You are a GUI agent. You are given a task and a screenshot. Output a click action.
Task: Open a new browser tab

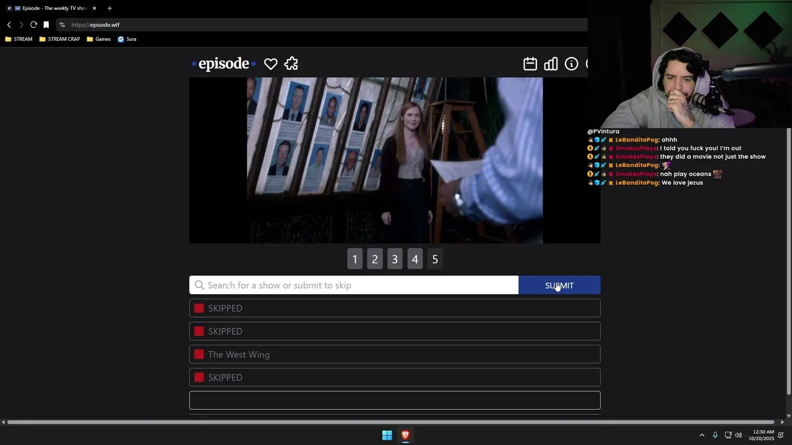(110, 8)
